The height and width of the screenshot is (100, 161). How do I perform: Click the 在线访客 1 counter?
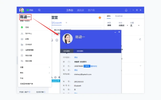click(x=41, y=92)
